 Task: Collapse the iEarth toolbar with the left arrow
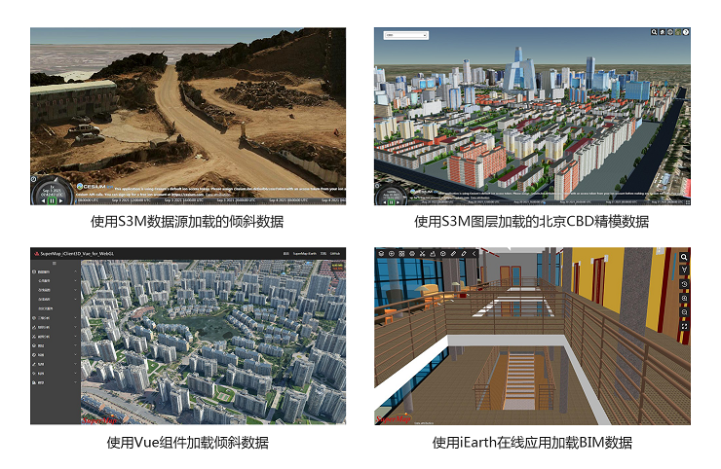tap(474, 254)
